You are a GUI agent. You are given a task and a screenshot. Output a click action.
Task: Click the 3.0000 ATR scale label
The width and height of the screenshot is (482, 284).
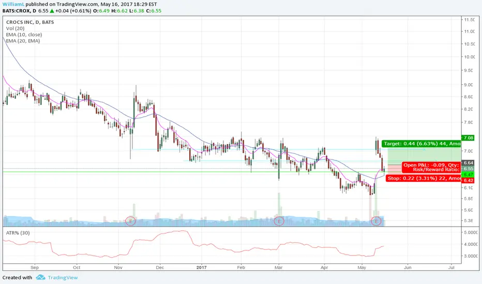[x=470, y=256]
